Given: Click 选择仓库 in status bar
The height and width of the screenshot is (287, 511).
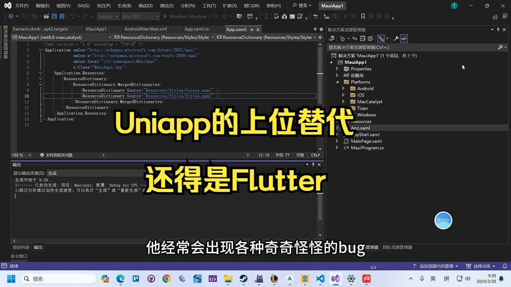Looking at the screenshot, I should click(x=481, y=266).
